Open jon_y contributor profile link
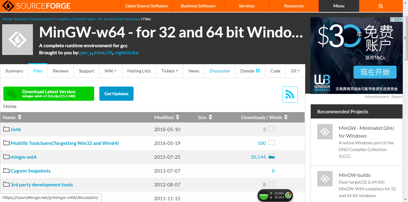408x202 pixels. click(86, 53)
